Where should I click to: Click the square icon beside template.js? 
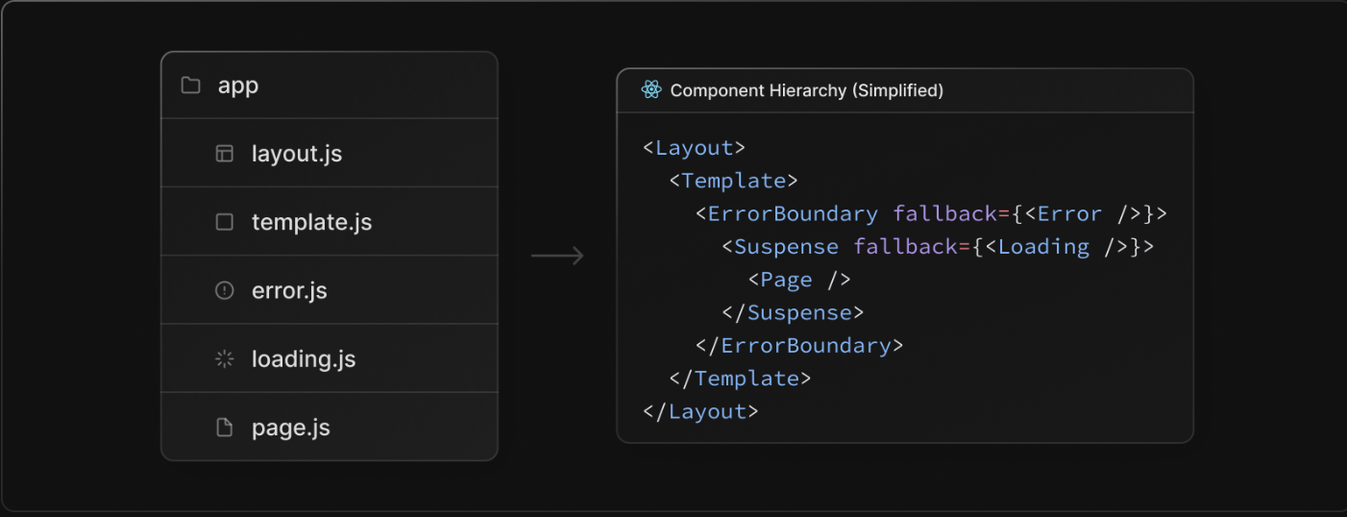pos(224,222)
